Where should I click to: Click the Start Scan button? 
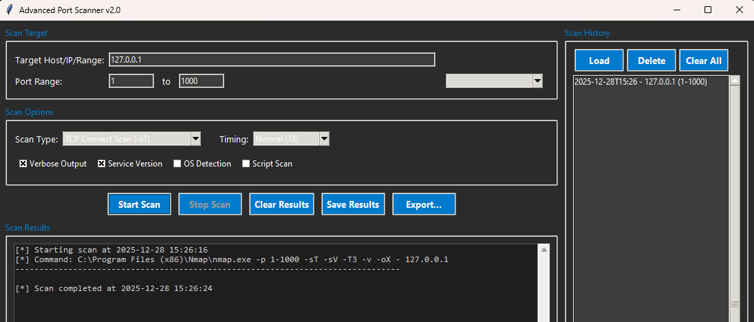(139, 204)
